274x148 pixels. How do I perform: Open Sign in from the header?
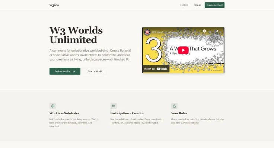pos(197,5)
